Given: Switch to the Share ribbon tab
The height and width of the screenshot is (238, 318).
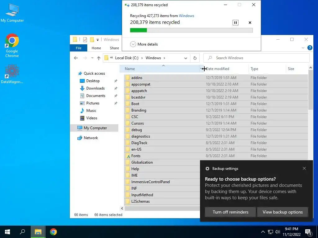Looking at the screenshot, I should [114, 48].
